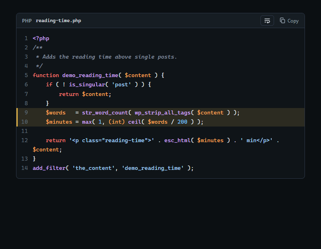Click the if keyword on line 6
This screenshot has height=249, width=321.
point(49,84)
